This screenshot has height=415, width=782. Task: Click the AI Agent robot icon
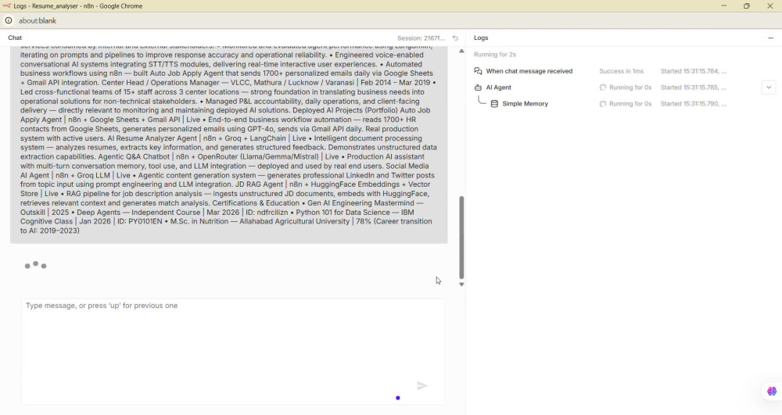(478, 88)
